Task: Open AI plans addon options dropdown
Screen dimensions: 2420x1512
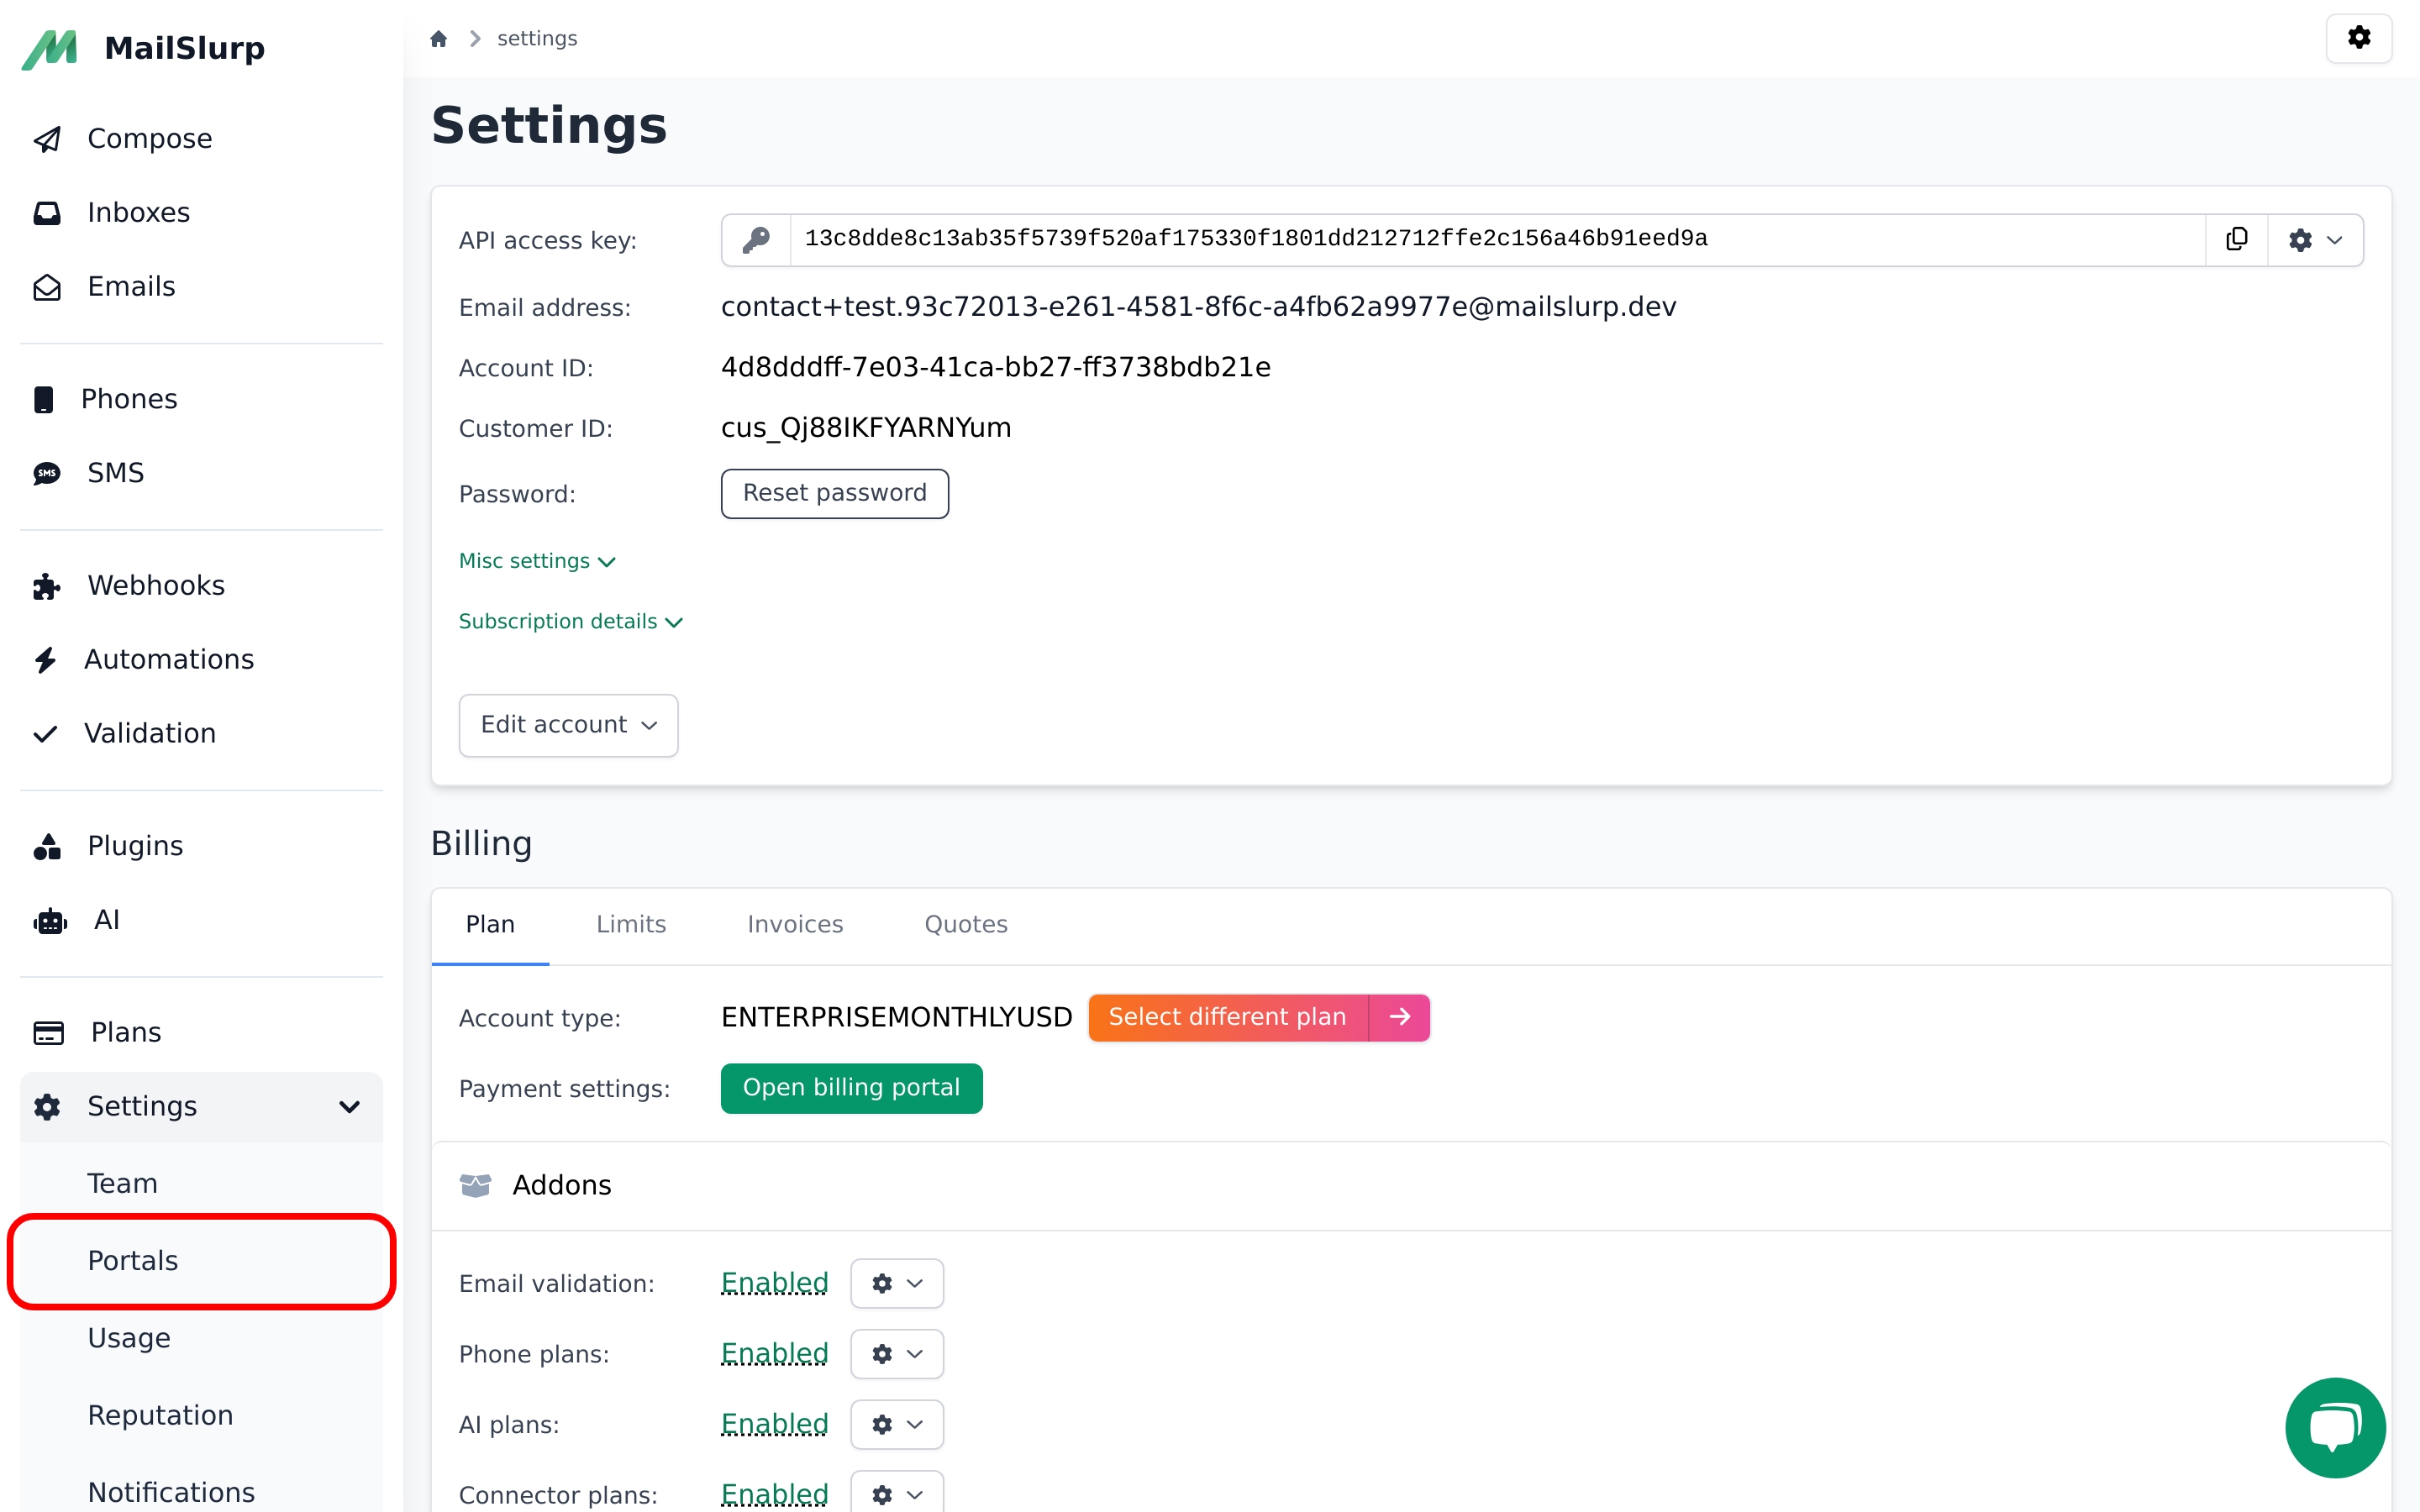Action: (896, 1424)
